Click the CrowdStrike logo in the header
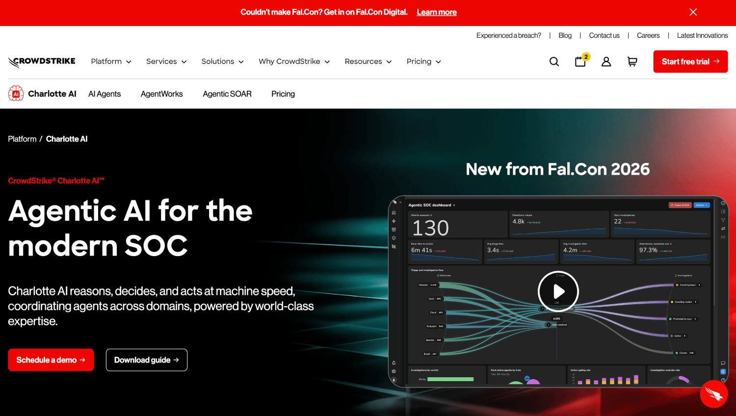Image resolution: width=736 pixels, height=416 pixels. click(42, 62)
